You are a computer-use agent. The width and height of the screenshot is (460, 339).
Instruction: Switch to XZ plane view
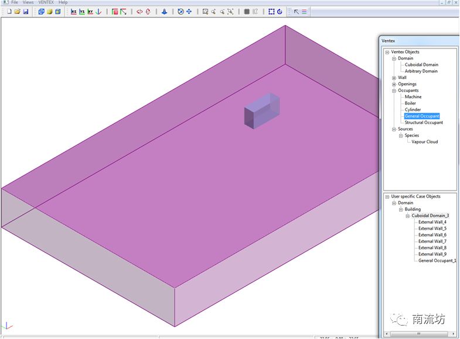pyautogui.click(x=74, y=12)
